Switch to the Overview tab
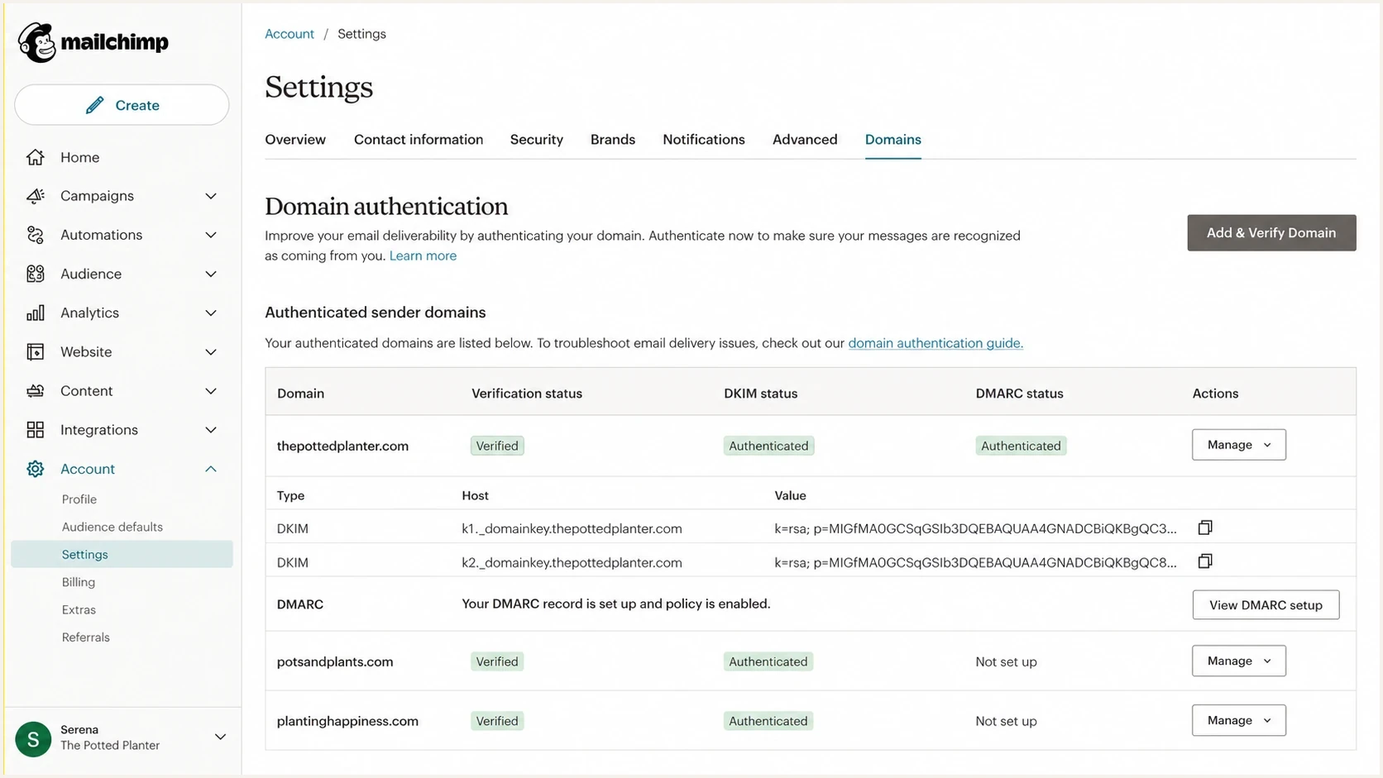This screenshot has height=778, width=1383. tap(295, 140)
